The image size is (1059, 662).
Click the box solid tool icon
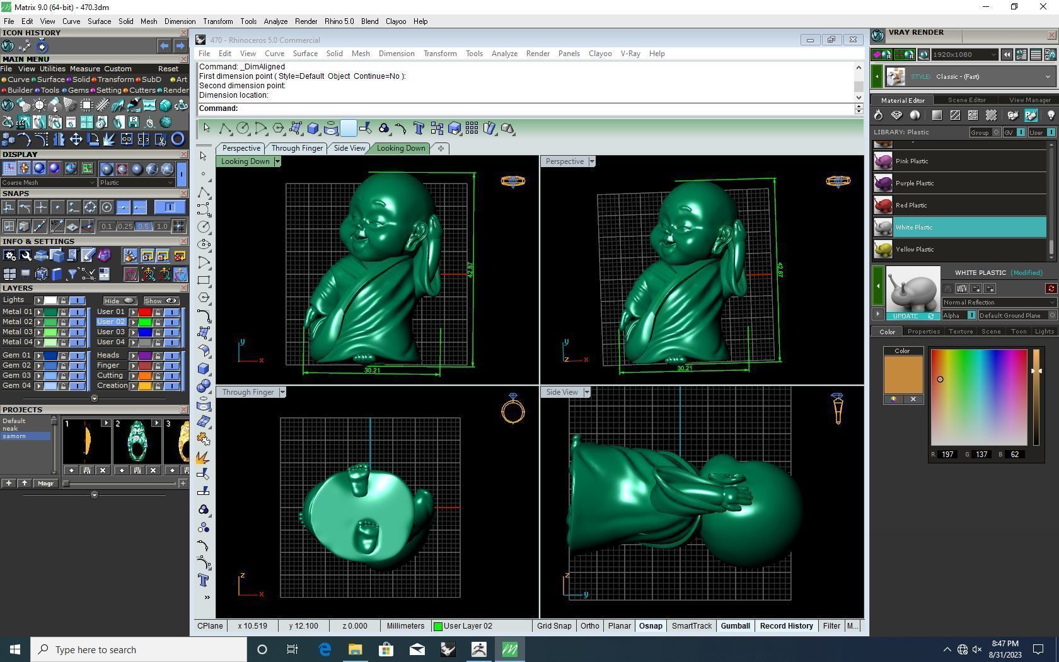tap(313, 129)
